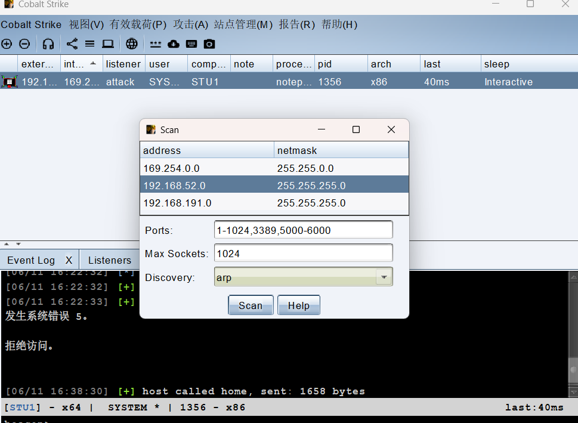The height and width of the screenshot is (423, 578).
Task: Close the Scan dialog
Action: coord(391,129)
